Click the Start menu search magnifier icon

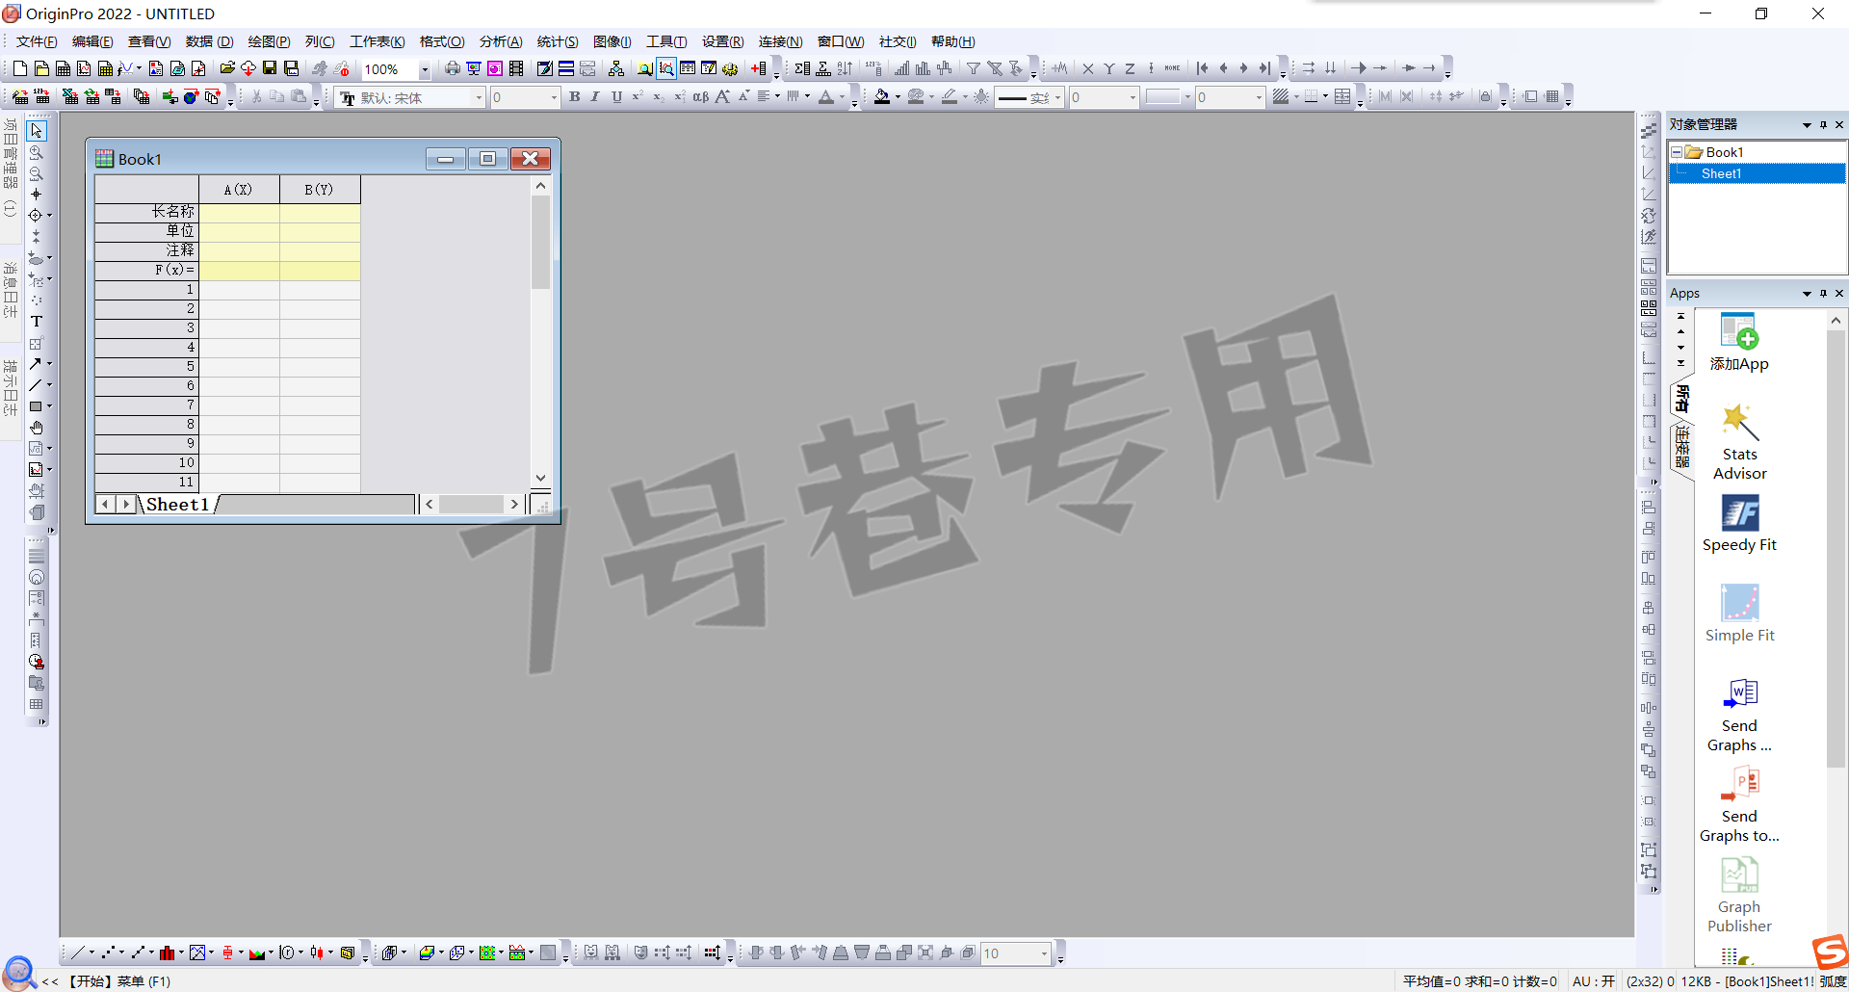pyautogui.click(x=19, y=974)
